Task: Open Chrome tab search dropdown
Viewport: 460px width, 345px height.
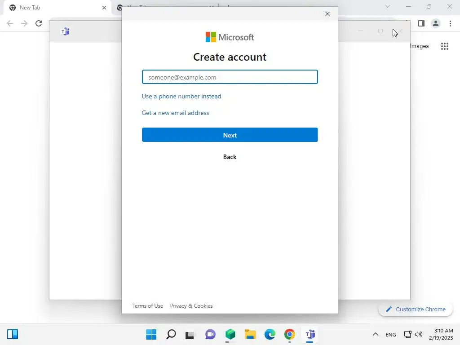Action: [x=388, y=6]
